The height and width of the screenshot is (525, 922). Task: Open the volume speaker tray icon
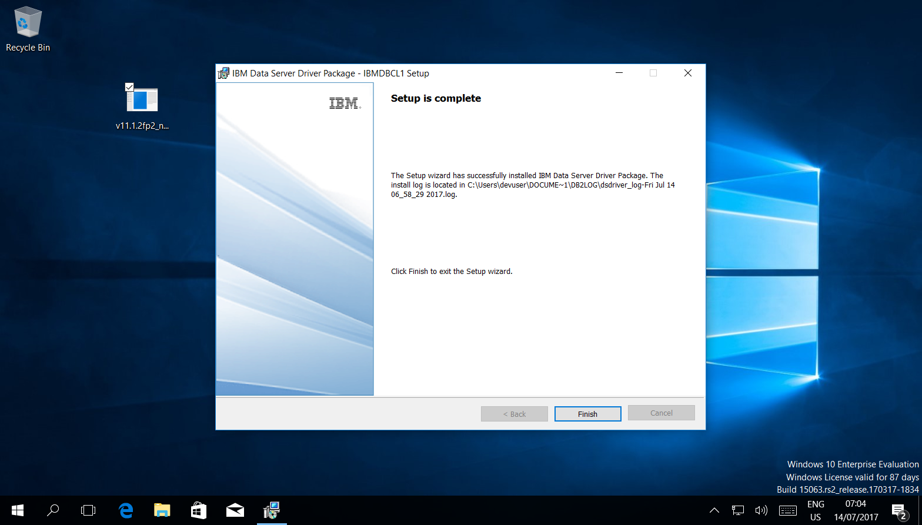point(761,510)
